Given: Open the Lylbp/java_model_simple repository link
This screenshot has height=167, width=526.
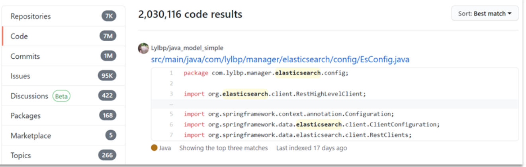Looking at the screenshot, I should coord(187,48).
